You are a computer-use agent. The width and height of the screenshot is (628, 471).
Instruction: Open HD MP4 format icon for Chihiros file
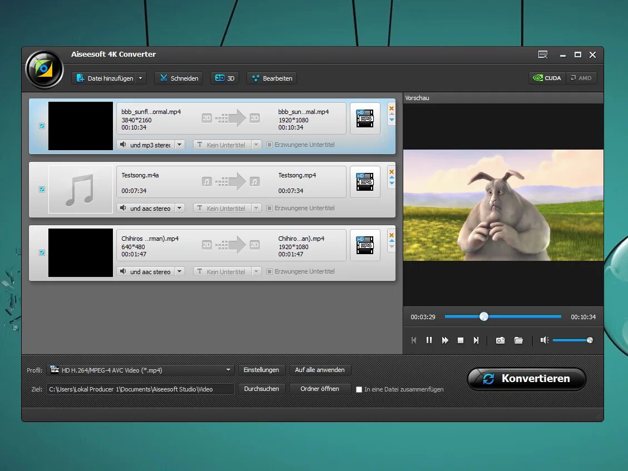(x=365, y=245)
